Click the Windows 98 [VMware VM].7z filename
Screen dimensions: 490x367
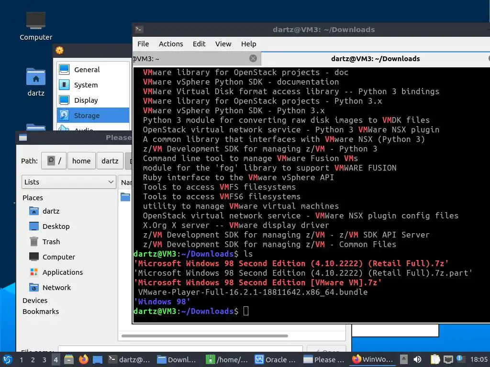pos(257,282)
